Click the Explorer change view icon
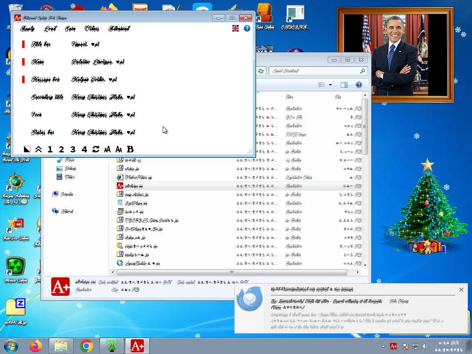This screenshot has height=354, width=472. tap(322, 85)
